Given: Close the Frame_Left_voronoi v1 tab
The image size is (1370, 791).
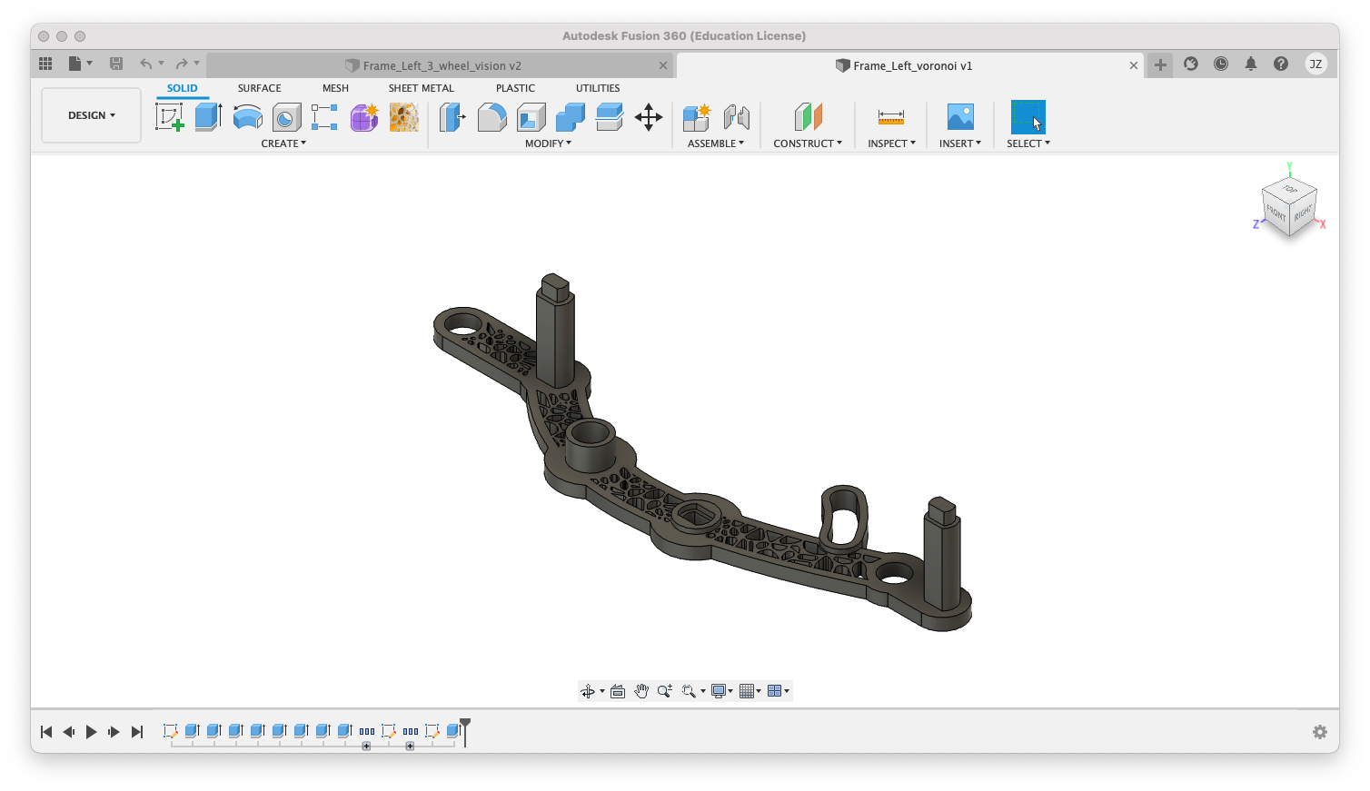Looking at the screenshot, I should pos(1134,65).
